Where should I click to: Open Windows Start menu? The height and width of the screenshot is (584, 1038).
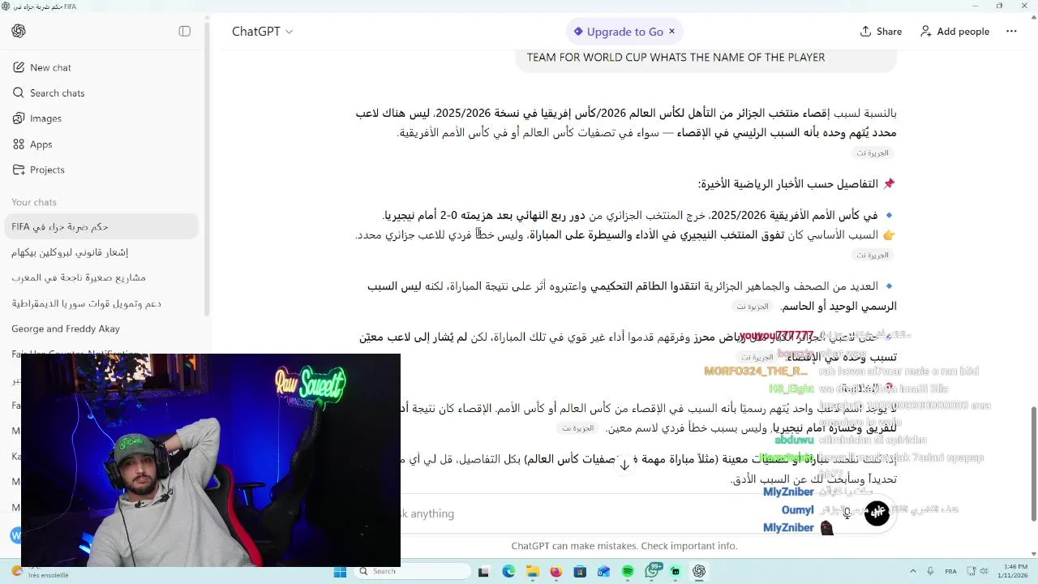point(340,572)
